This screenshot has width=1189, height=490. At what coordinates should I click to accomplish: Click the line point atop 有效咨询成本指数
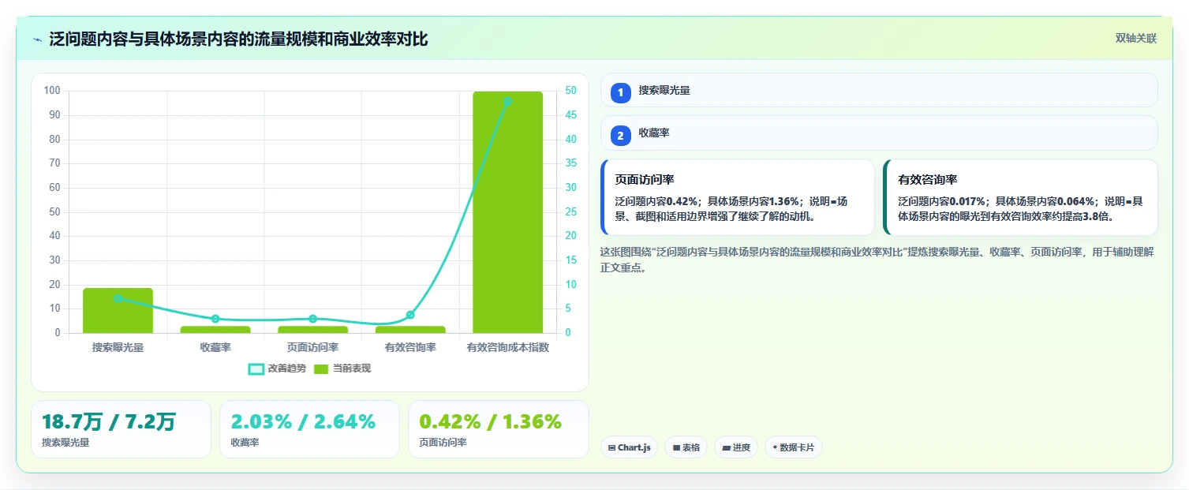tap(507, 101)
